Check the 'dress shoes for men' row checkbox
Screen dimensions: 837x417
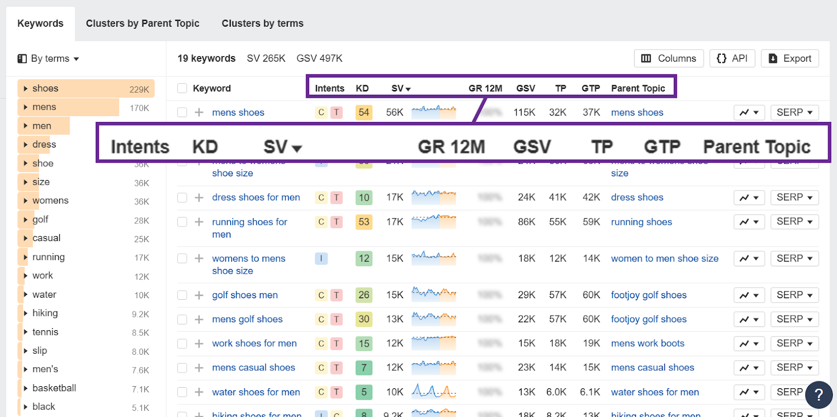pos(182,198)
